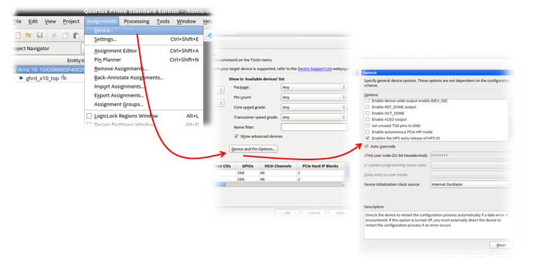The width and height of the screenshot is (544, 258).
Task: Click the Paste clipboard toolbar icon
Action: (x=77, y=35)
